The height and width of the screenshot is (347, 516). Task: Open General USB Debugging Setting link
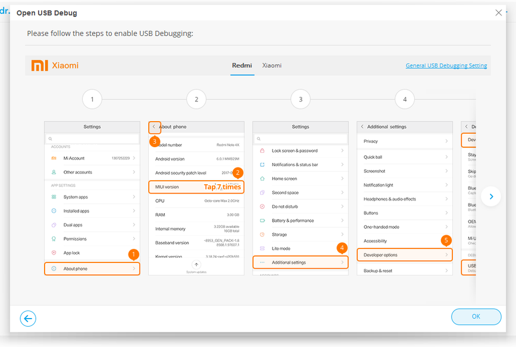pos(446,65)
